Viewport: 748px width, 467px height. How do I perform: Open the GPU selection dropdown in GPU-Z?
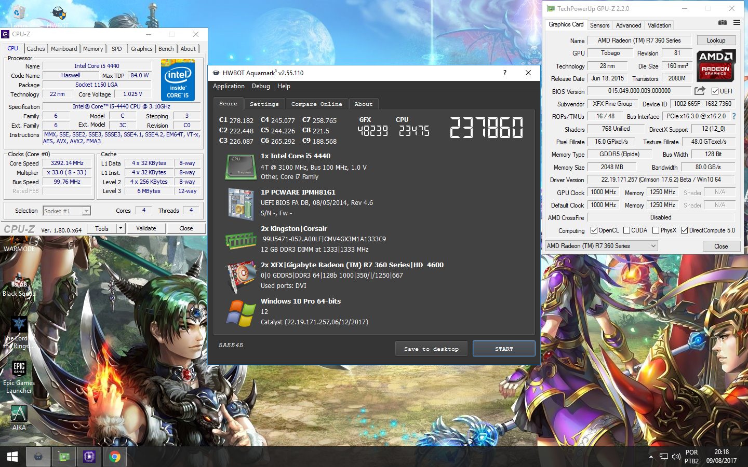pos(601,246)
